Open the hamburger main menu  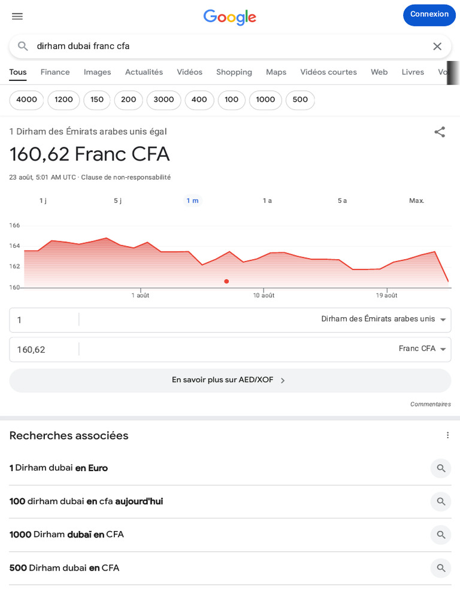(17, 16)
